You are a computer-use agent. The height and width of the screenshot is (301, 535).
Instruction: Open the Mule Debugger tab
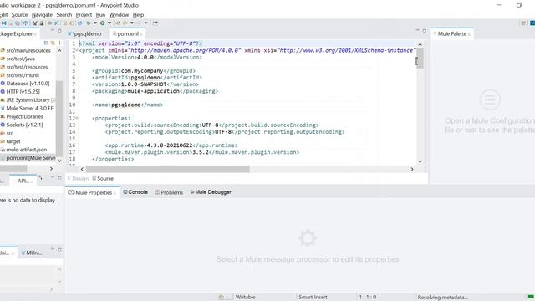point(211,192)
